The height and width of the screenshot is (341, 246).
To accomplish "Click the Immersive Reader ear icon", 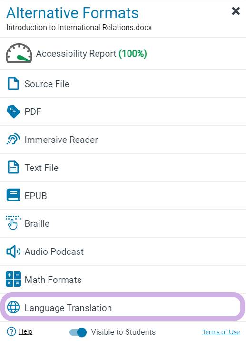I will tap(13, 139).
